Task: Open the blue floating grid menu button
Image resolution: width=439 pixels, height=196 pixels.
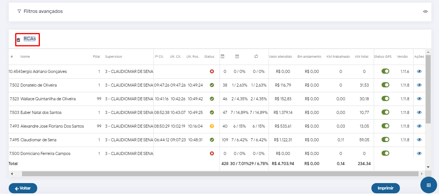Action: tap(429, 185)
